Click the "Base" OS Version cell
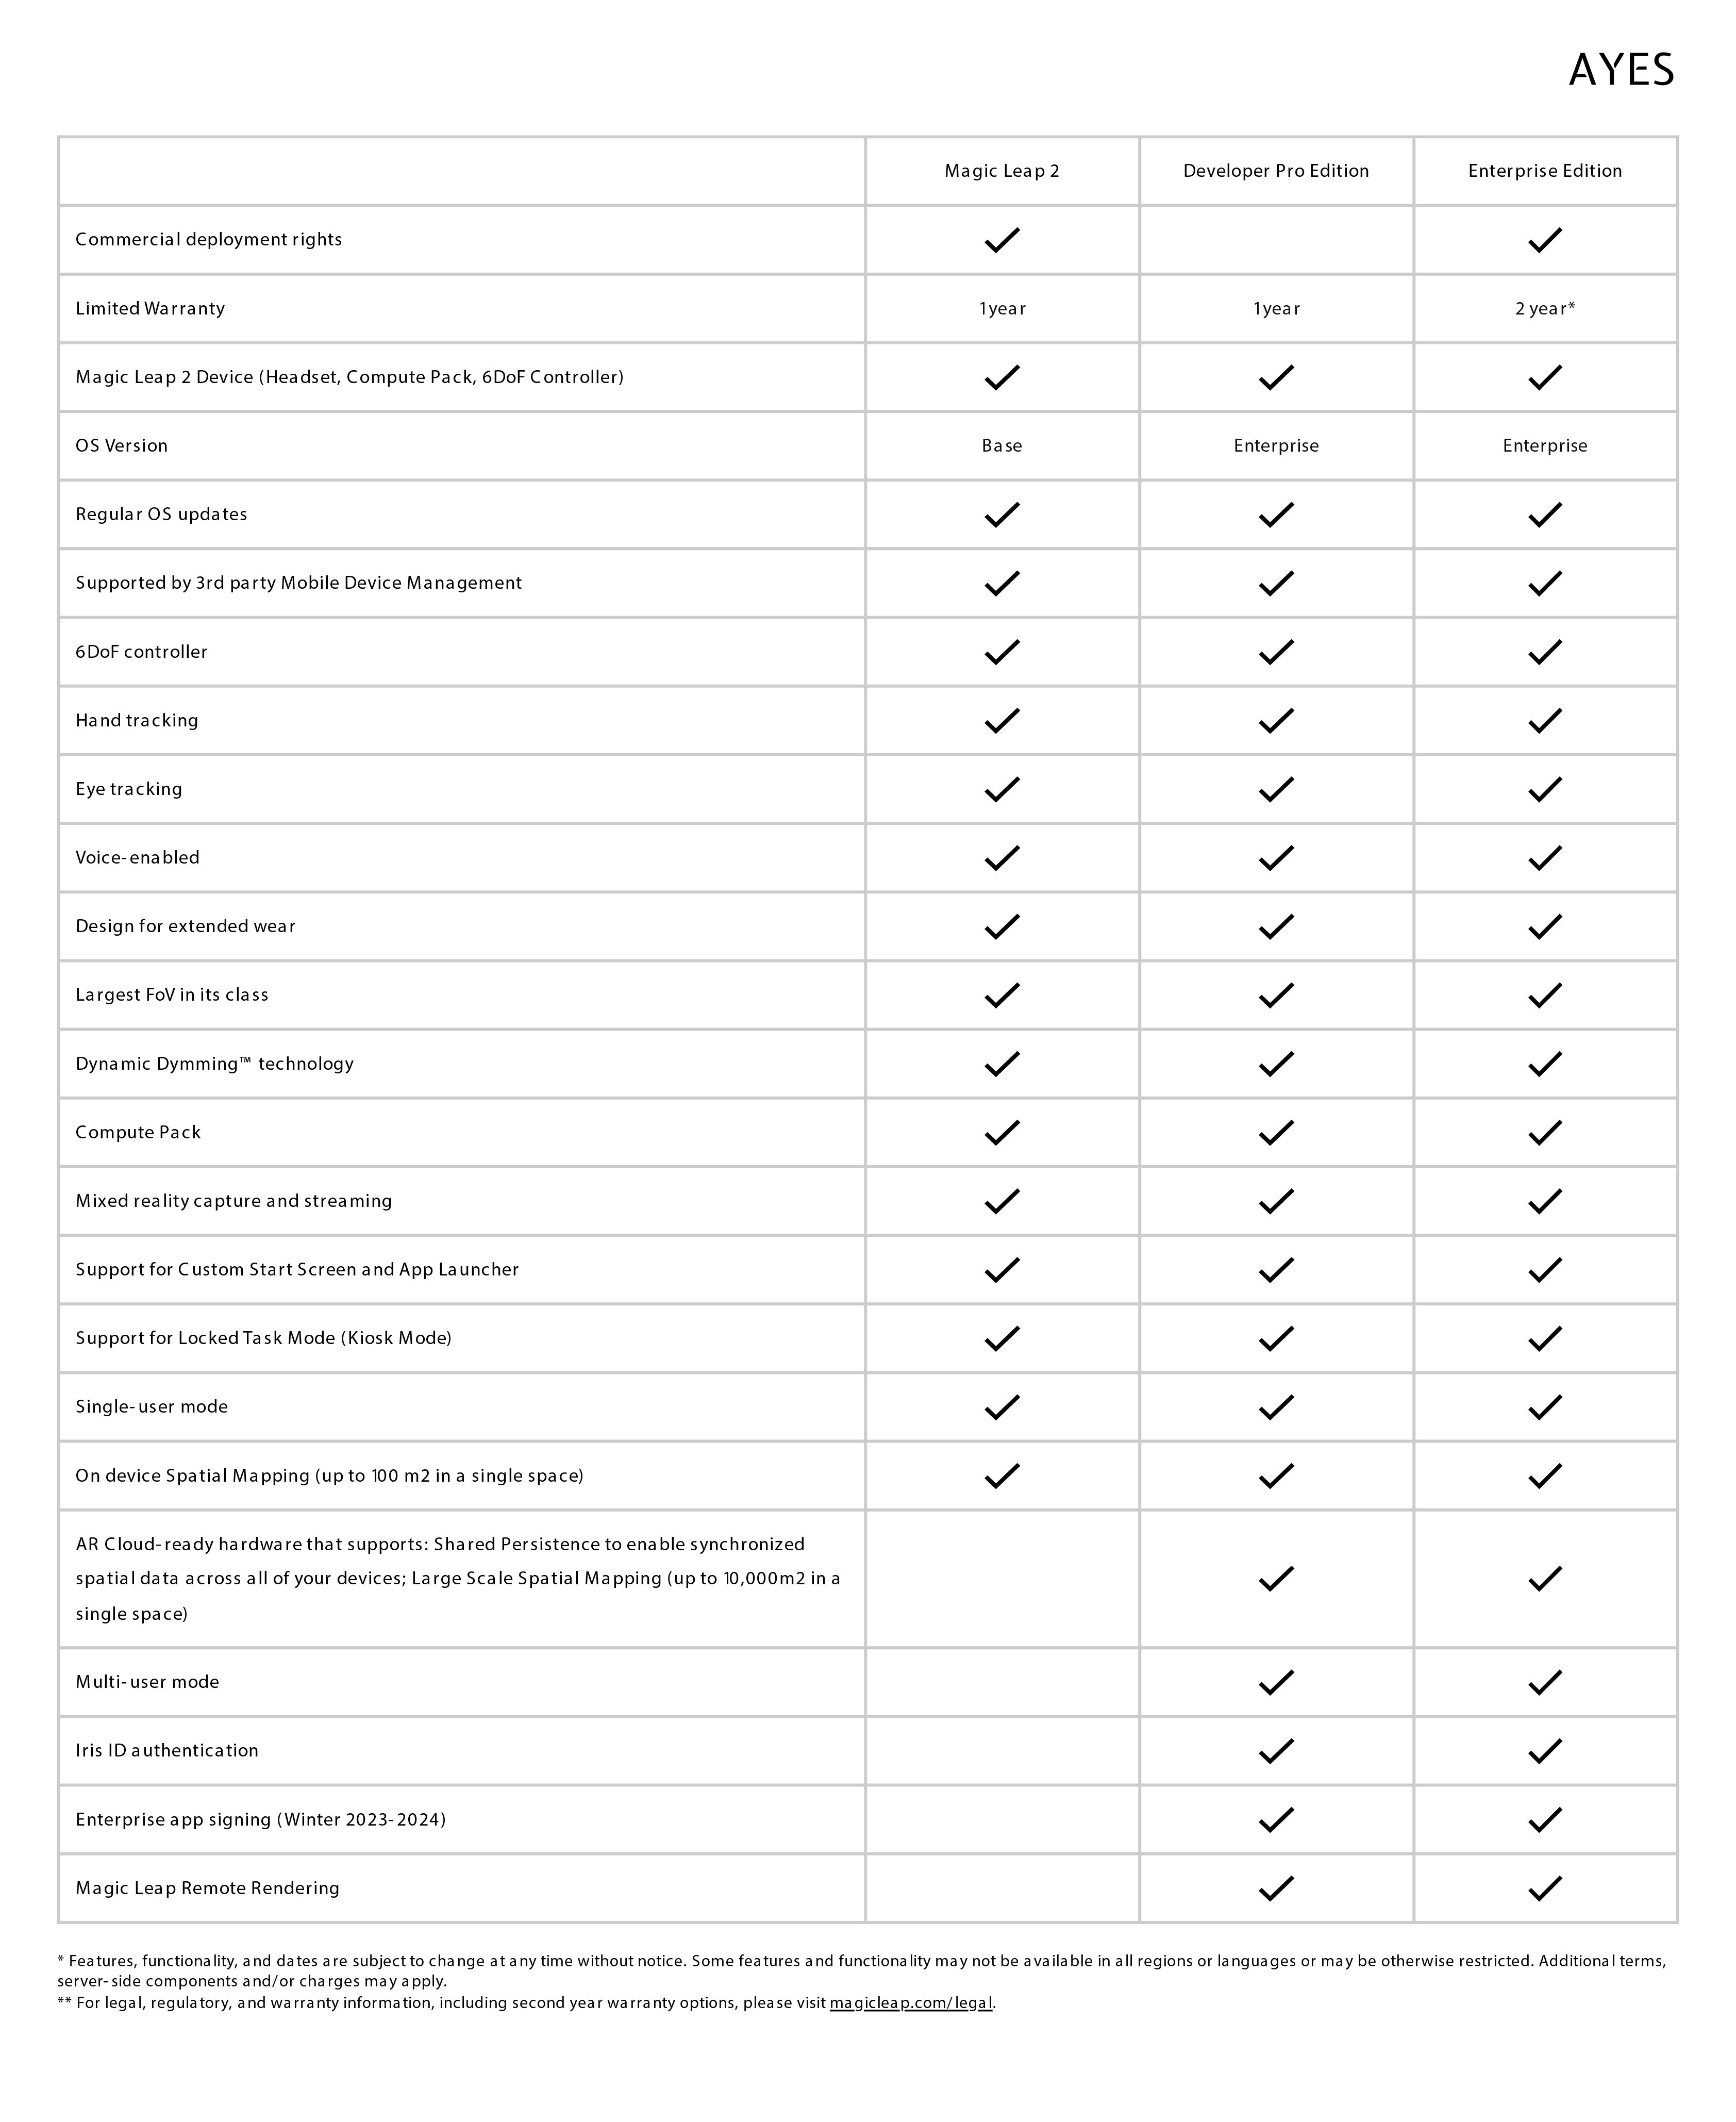 pos(1001,446)
